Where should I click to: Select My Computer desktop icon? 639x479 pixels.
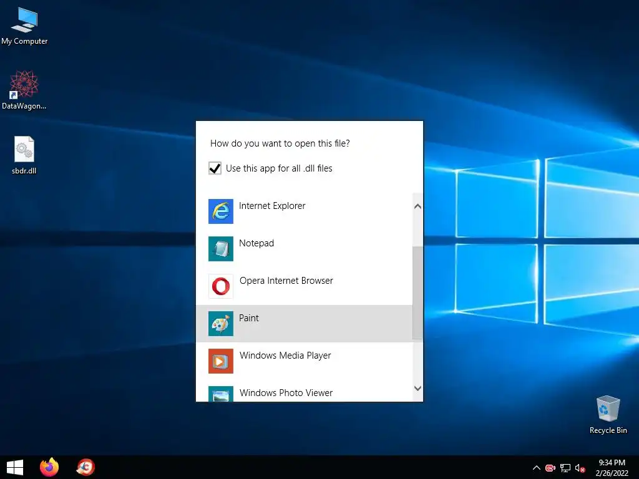(x=24, y=19)
